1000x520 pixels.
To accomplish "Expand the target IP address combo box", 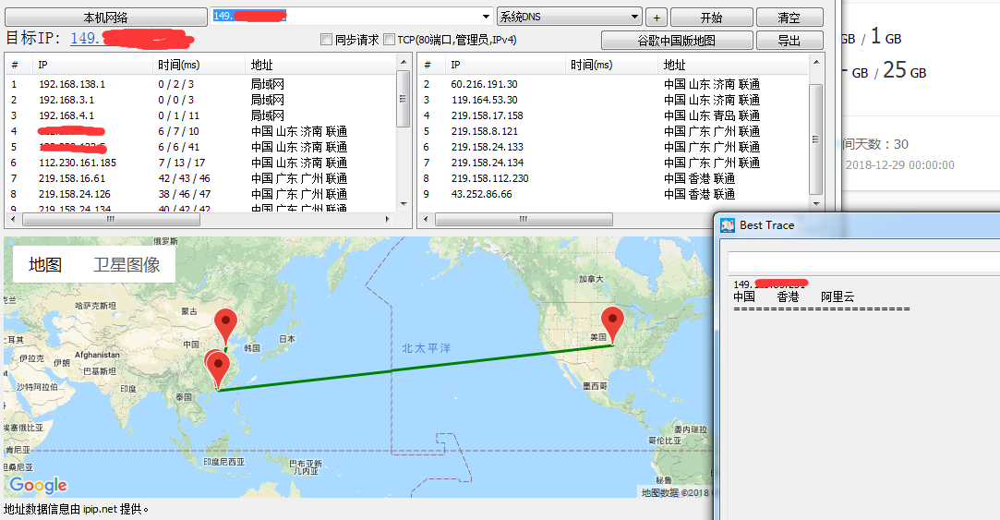I will click(x=487, y=17).
